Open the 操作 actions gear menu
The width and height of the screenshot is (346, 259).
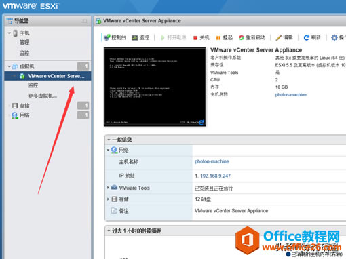pyautogui.click(x=339, y=37)
